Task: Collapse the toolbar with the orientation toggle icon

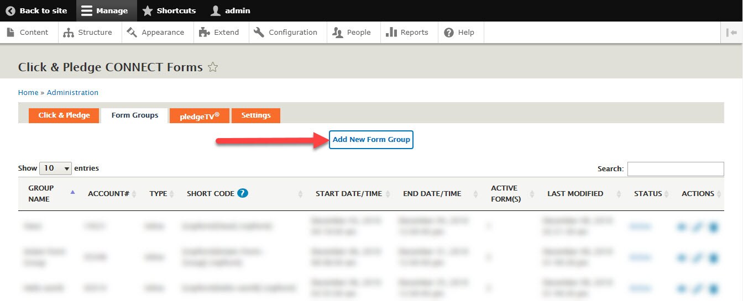Action: click(732, 33)
